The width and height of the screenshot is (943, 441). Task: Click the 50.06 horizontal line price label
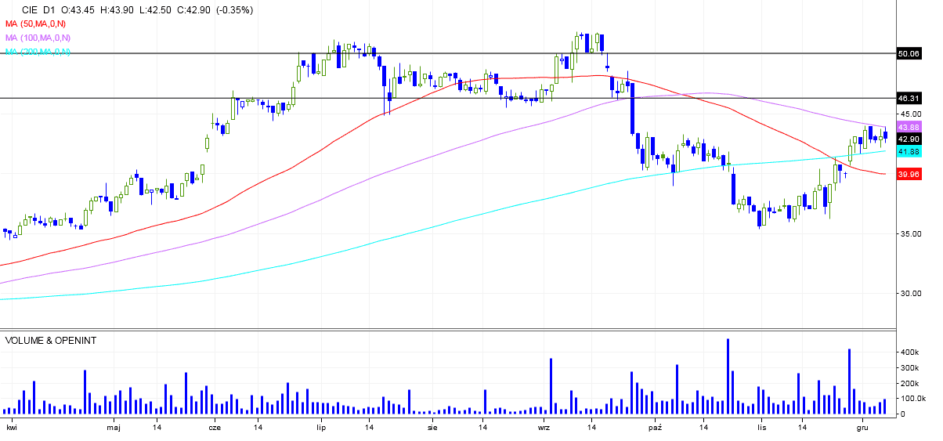coord(908,54)
